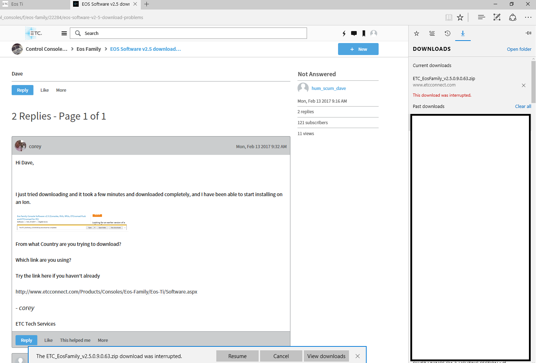Image resolution: width=536 pixels, height=363 pixels.
Task: Click View downloads button
Action: [326, 356]
